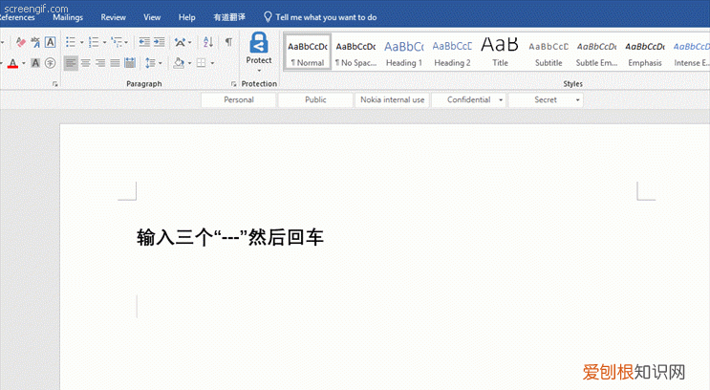Viewport: 710px width, 390px height.
Task: Decrease the paragraph indent
Action: coord(144,42)
